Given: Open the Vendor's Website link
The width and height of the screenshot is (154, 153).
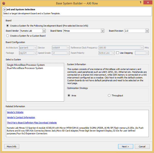Looking at the screenshot, I should pos(15,112).
